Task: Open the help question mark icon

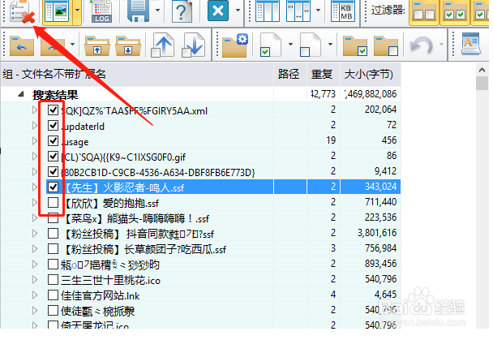Action: coord(182,11)
